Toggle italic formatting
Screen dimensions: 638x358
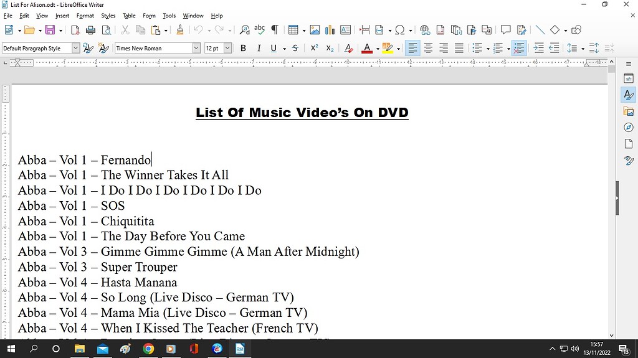[x=258, y=48]
